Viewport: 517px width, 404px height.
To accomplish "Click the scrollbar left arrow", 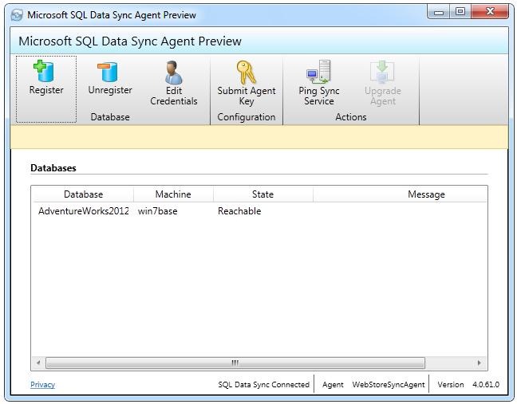I will click(x=38, y=363).
